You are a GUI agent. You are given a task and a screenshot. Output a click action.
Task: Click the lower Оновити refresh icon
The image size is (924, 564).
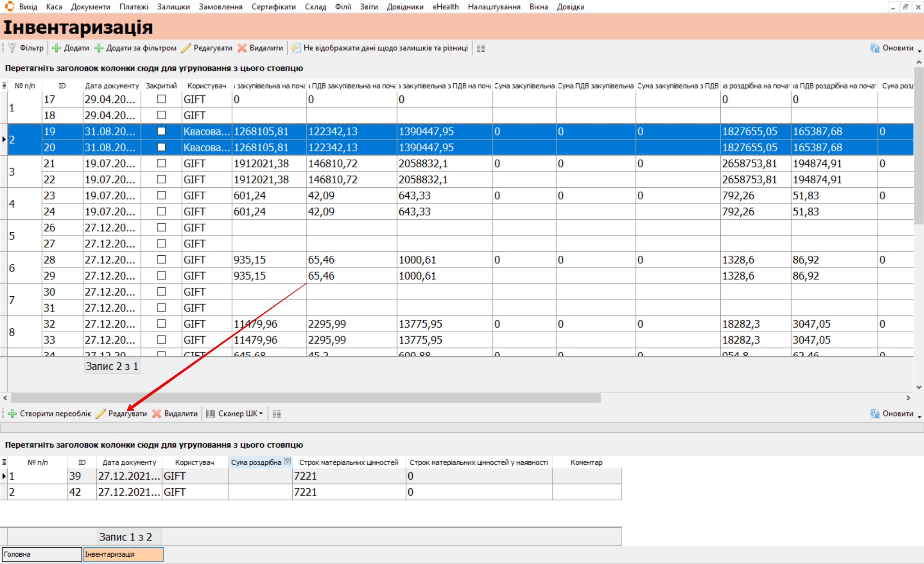[x=875, y=413]
